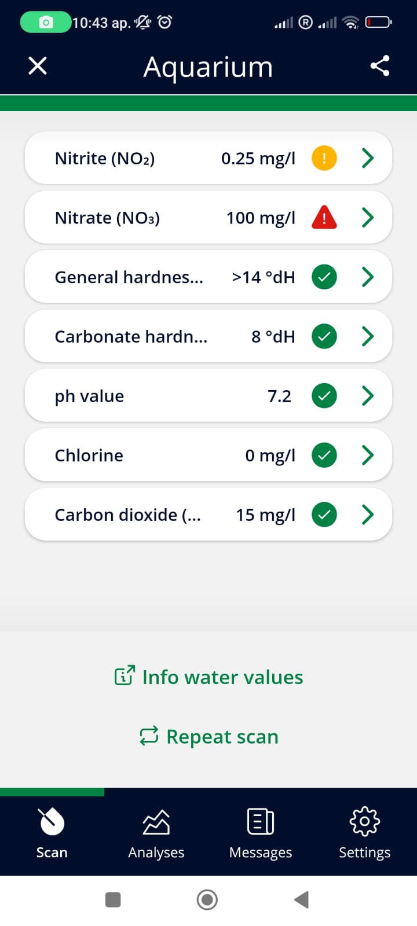Tap the share icon in header
Image resolution: width=417 pixels, height=926 pixels.
[x=380, y=66]
